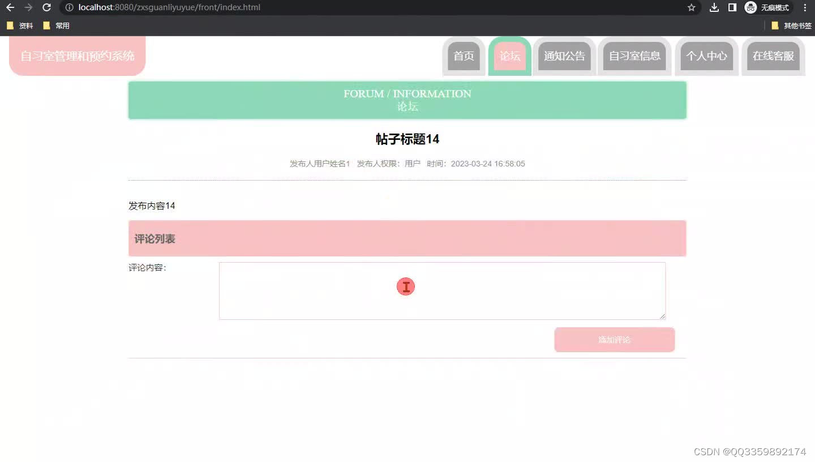The image size is (815, 462).
Task: Click the text 发布人权限：用户
Action: (x=389, y=164)
